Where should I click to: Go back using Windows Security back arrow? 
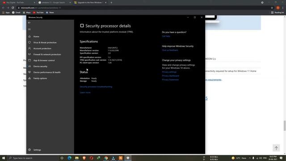tap(29, 23)
